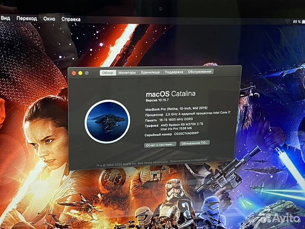Click the AMD Radeon R9 M370X 2 ГБ line
This screenshot has height=229, width=305.
182,124
